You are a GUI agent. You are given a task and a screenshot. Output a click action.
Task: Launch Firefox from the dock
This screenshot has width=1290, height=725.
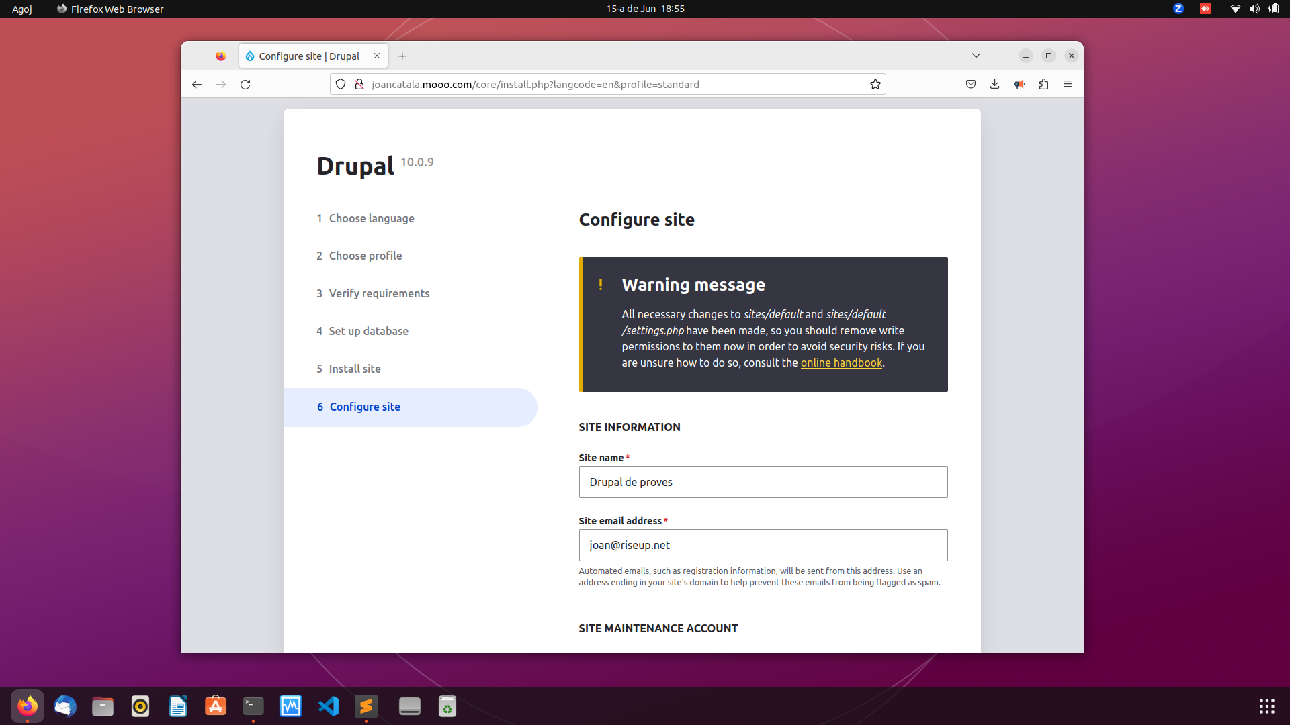[28, 706]
